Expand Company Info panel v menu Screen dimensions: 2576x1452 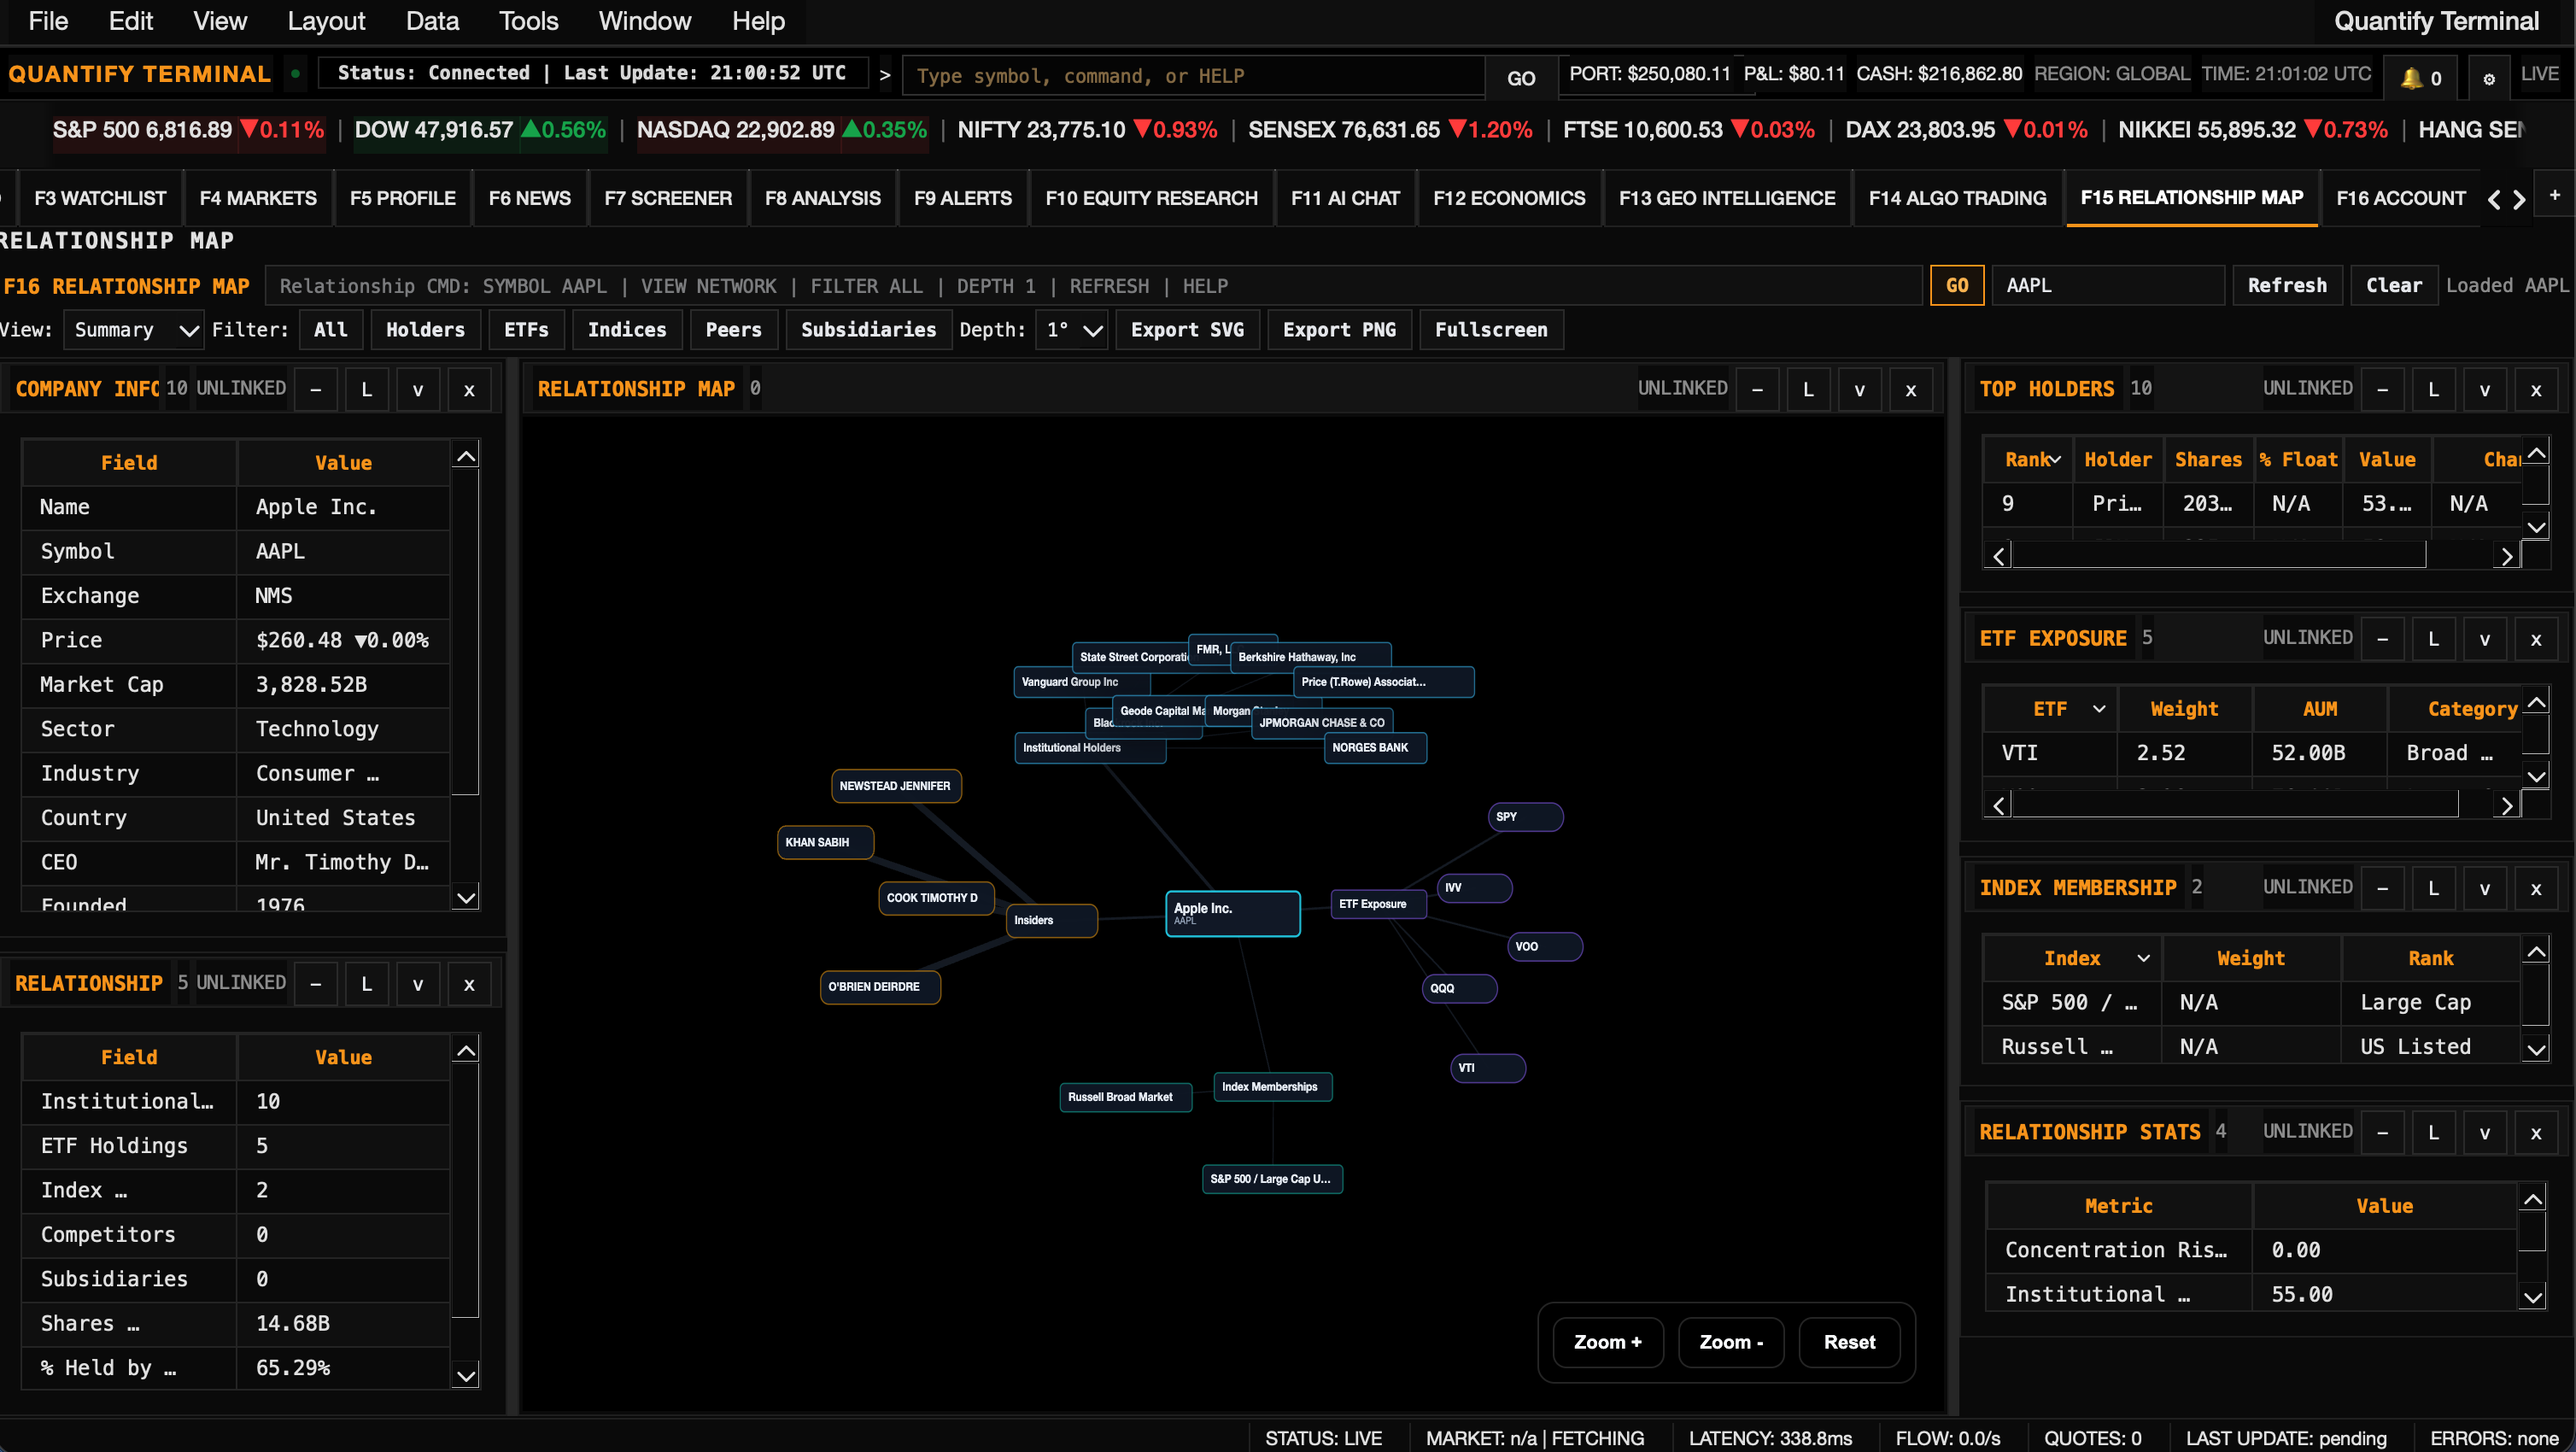pos(418,390)
